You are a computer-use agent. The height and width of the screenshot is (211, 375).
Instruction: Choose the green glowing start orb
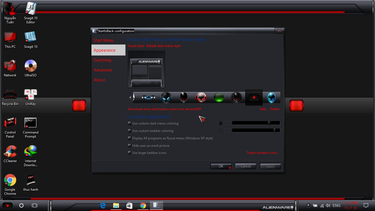point(219,98)
